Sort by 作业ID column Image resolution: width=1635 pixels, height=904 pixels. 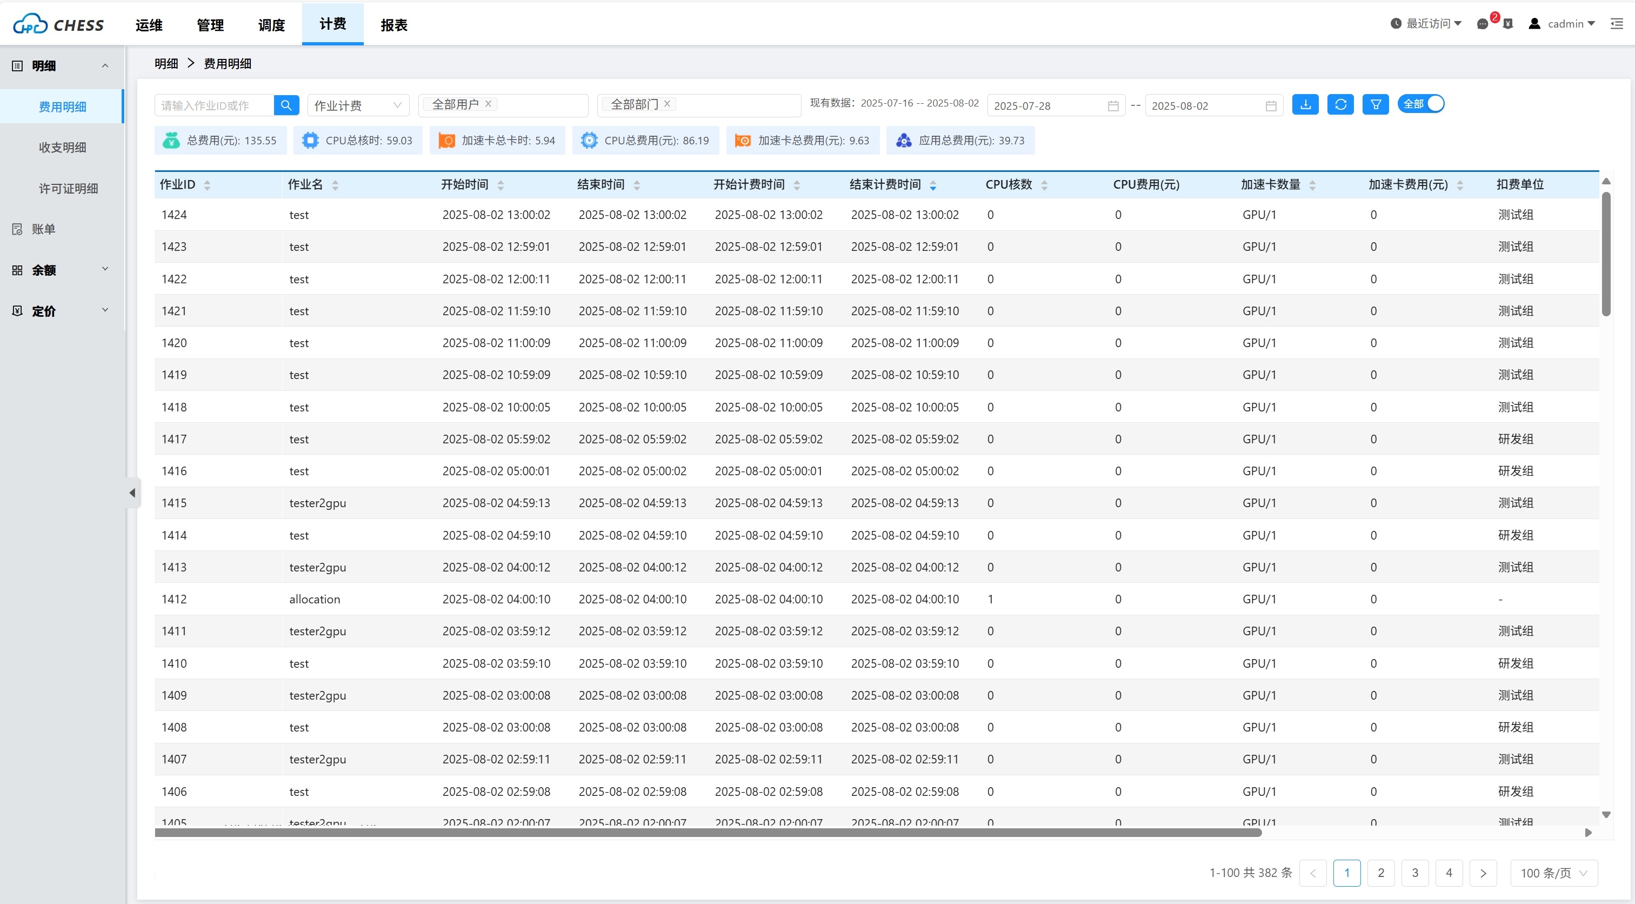[207, 185]
